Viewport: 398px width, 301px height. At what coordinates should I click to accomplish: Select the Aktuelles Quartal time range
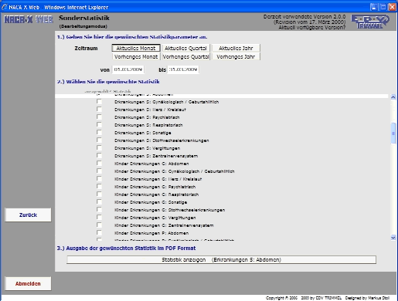(x=185, y=48)
